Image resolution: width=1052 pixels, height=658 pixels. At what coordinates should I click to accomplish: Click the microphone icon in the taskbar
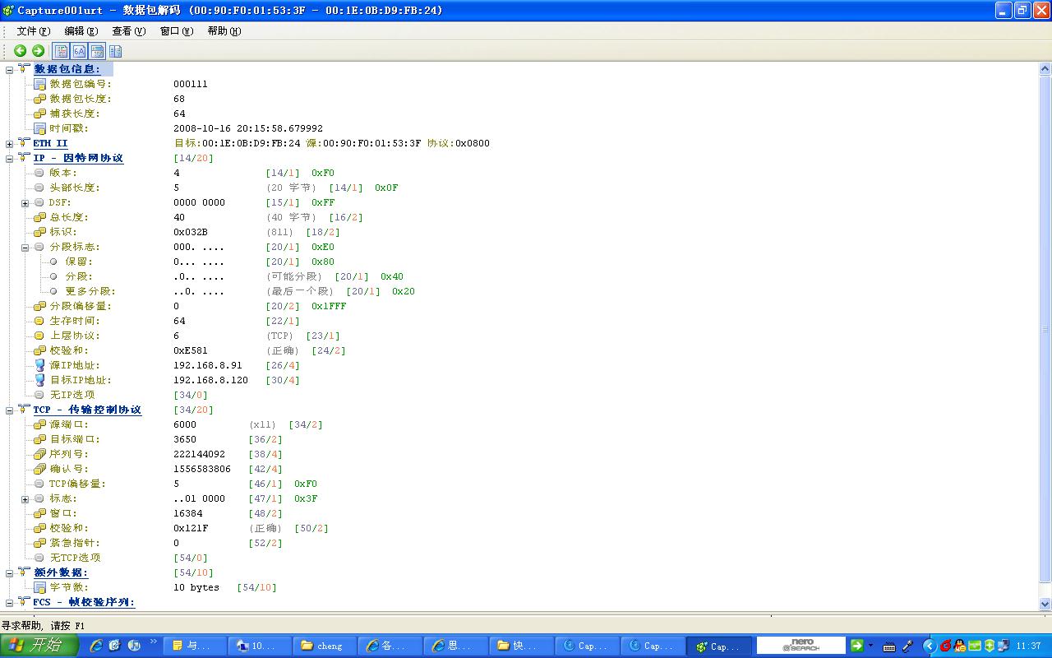(x=907, y=646)
